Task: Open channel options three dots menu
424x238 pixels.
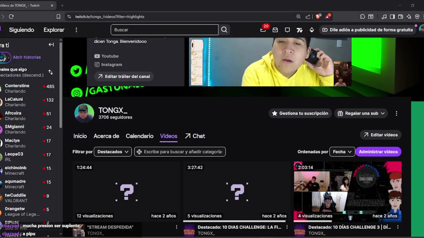Action: pyautogui.click(x=397, y=113)
